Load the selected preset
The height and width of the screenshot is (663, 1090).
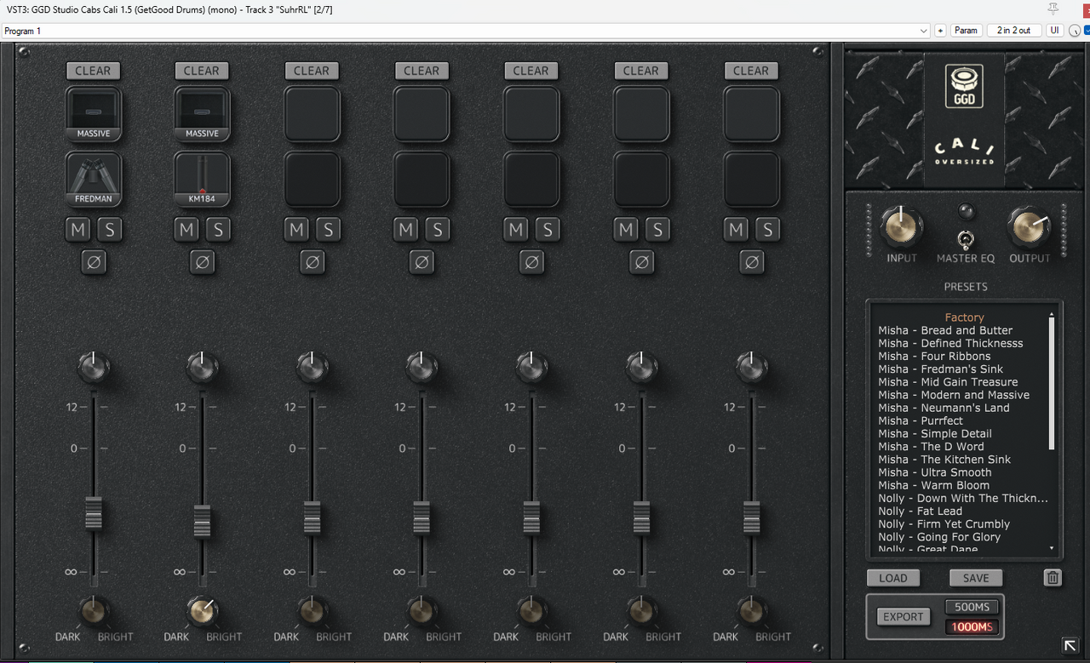coord(893,578)
